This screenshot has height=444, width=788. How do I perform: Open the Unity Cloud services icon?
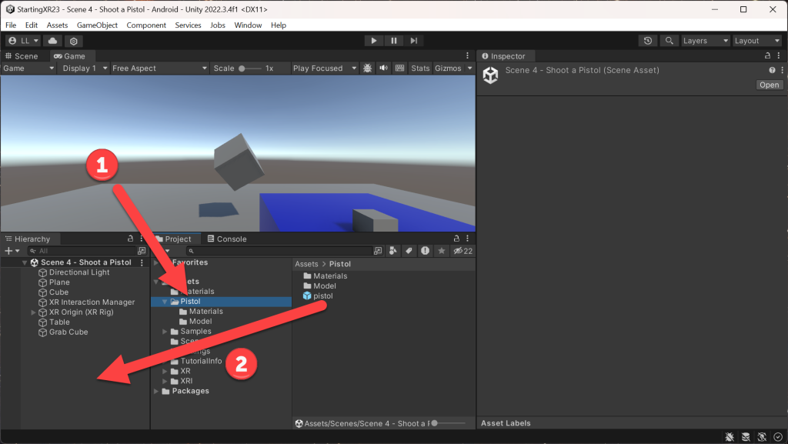[53, 41]
